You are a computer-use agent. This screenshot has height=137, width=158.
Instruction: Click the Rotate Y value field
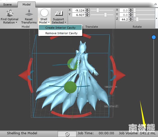click(124, 15)
